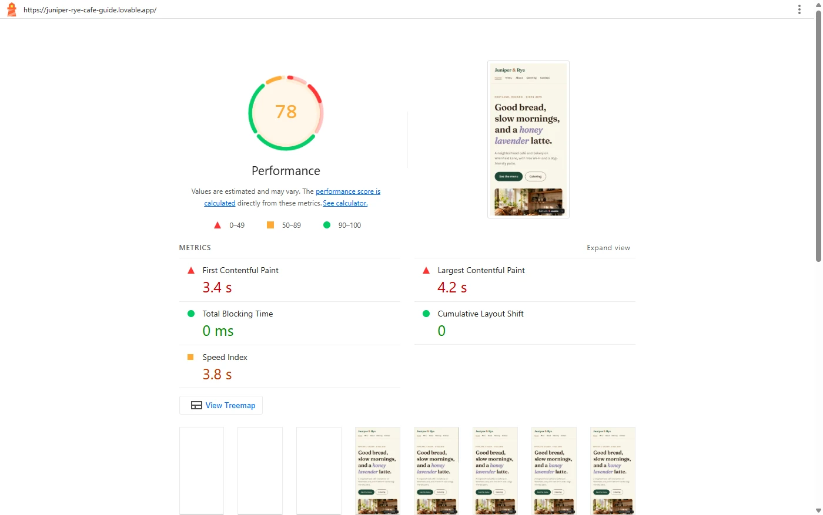The image size is (823, 515).
Task: Click the Cumulative Layout Shift value "0"
Action: pyautogui.click(x=441, y=331)
